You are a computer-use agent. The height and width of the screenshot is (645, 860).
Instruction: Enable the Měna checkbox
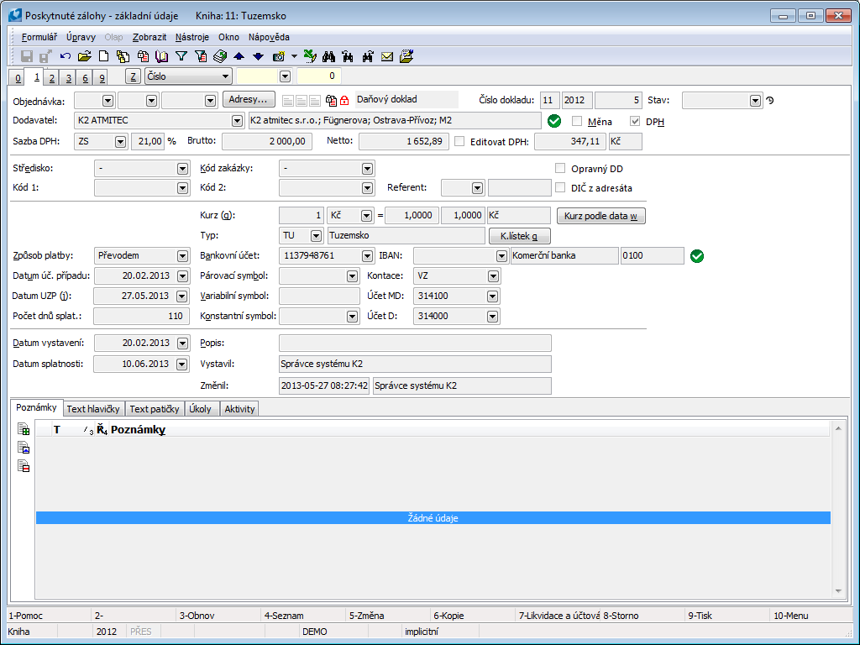tap(577, 121)
